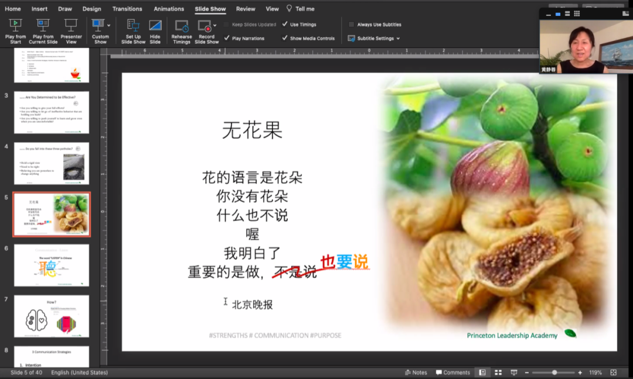Adjust the zoom slider handle

click(554, 373)
